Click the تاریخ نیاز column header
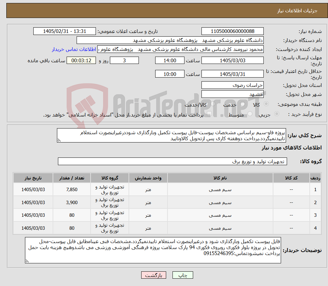Image resolution: width=328 pixels, height=286 pixels. click(x=33, y=178)
